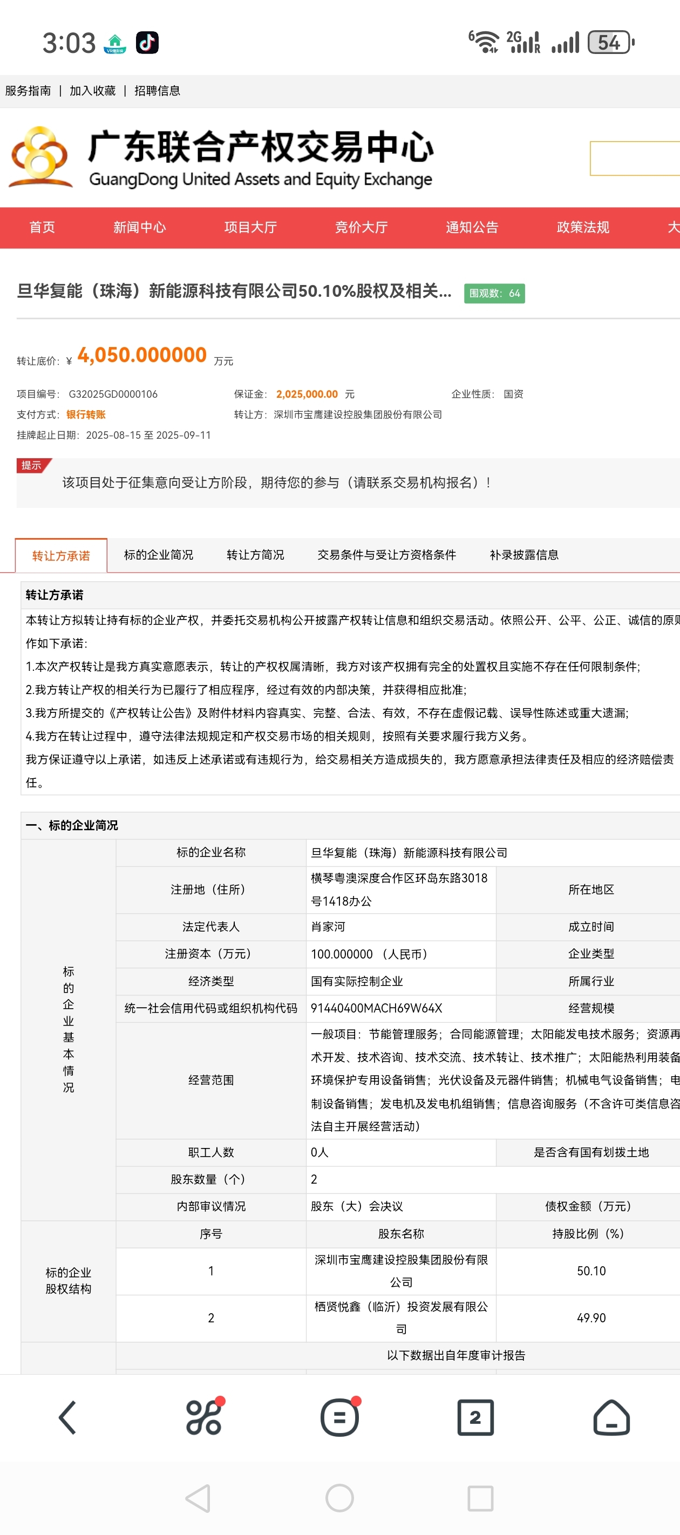Click payment method 银行转账
Viewport: 680px width, 1535px height.
pos(86,414)
